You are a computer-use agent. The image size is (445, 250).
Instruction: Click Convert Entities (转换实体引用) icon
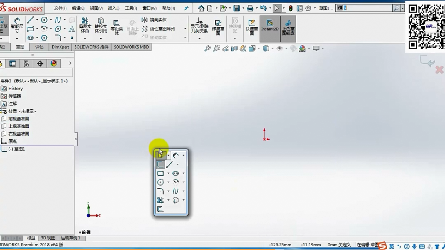pyautogui.click(x=101, y=24)
